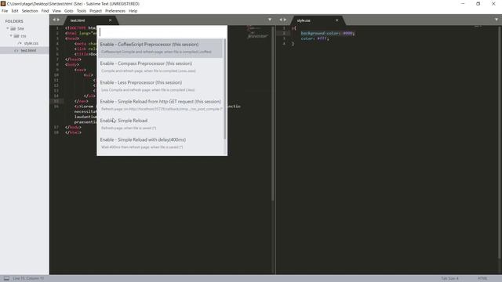Open the Tools menu
The image size is (502, 282).
(x=82, y=11)
